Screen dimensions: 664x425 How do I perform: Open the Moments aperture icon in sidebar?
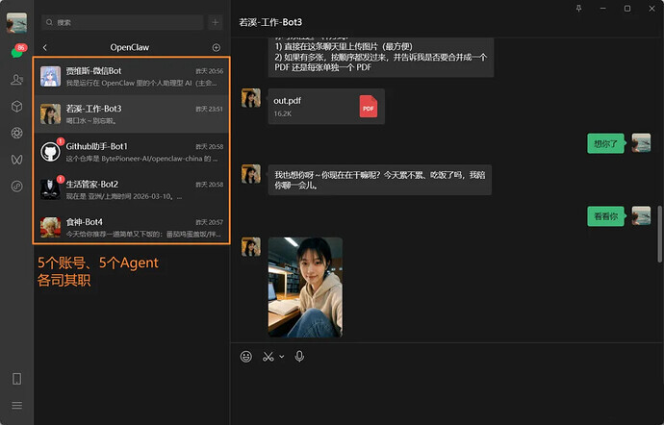pyautogui.click(x=17, y=133)
